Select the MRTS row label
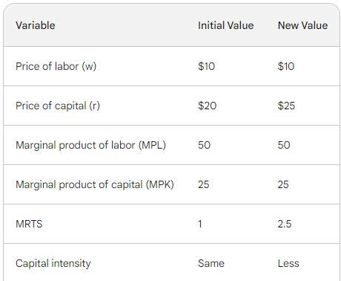This screenshot has height=281, width=341. [29, 224]
